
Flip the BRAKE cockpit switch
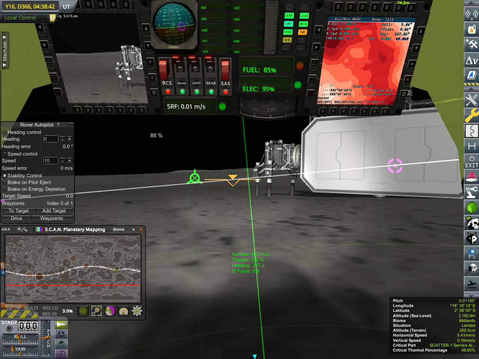pyautogui.click(x=181, y=68)
